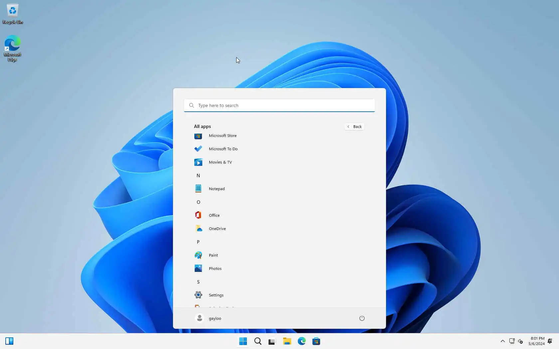Open the clock and date flyout

pos(536,341)
